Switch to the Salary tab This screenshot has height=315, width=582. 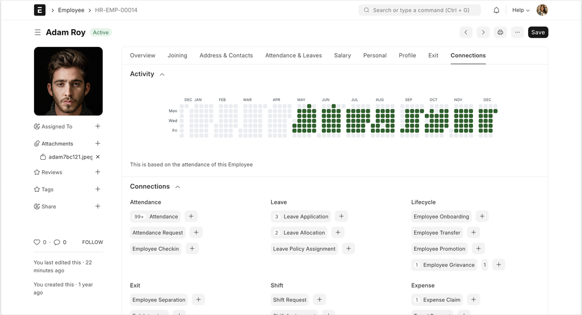[342, 55]
